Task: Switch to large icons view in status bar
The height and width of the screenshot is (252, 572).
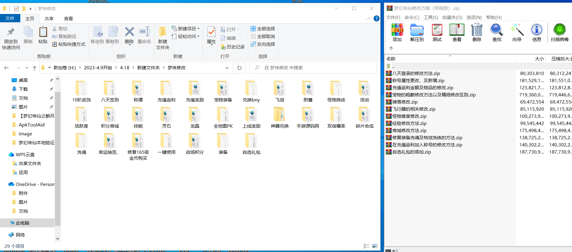Action: (375, 246)
